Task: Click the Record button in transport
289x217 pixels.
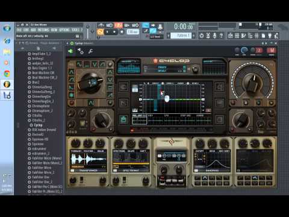Action: [x=122, y=32]
